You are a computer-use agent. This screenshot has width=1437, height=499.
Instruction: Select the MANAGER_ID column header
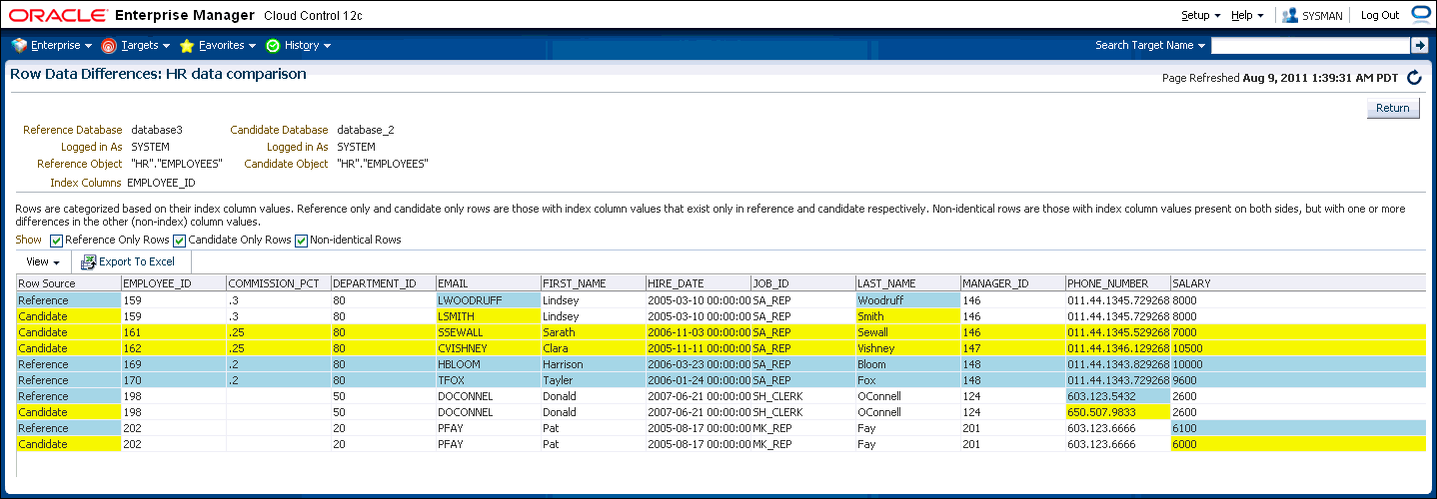(x=1013, y=283)
